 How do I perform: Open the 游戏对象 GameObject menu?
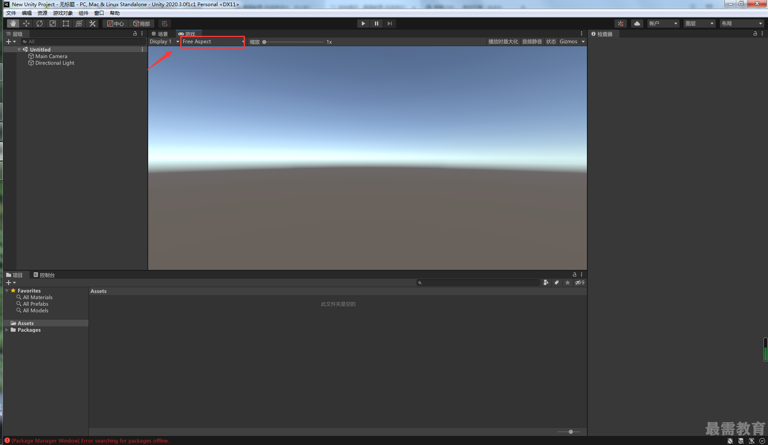pyautogui.click(x=63, y=13)
